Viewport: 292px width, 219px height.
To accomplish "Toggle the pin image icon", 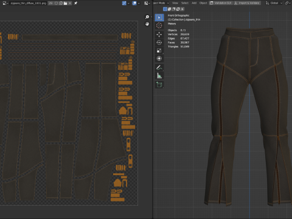I will pyautogui.click(x=75, y=3).
